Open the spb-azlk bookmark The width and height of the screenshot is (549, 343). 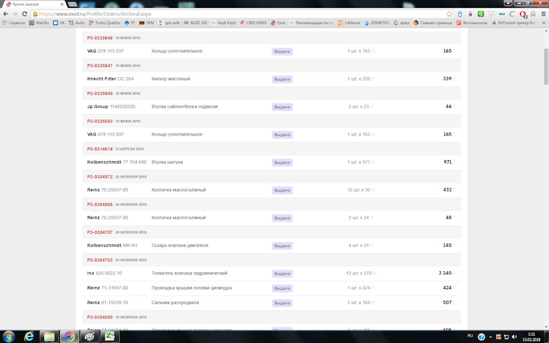(x=169, y=23)
